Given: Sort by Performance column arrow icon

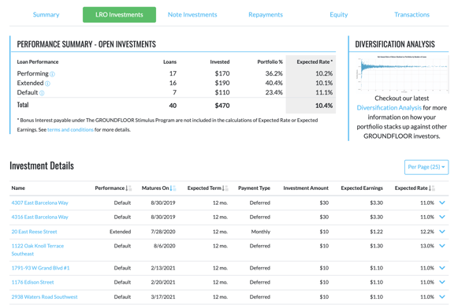Looking at the screenshot, I should [x=128, y=188].
